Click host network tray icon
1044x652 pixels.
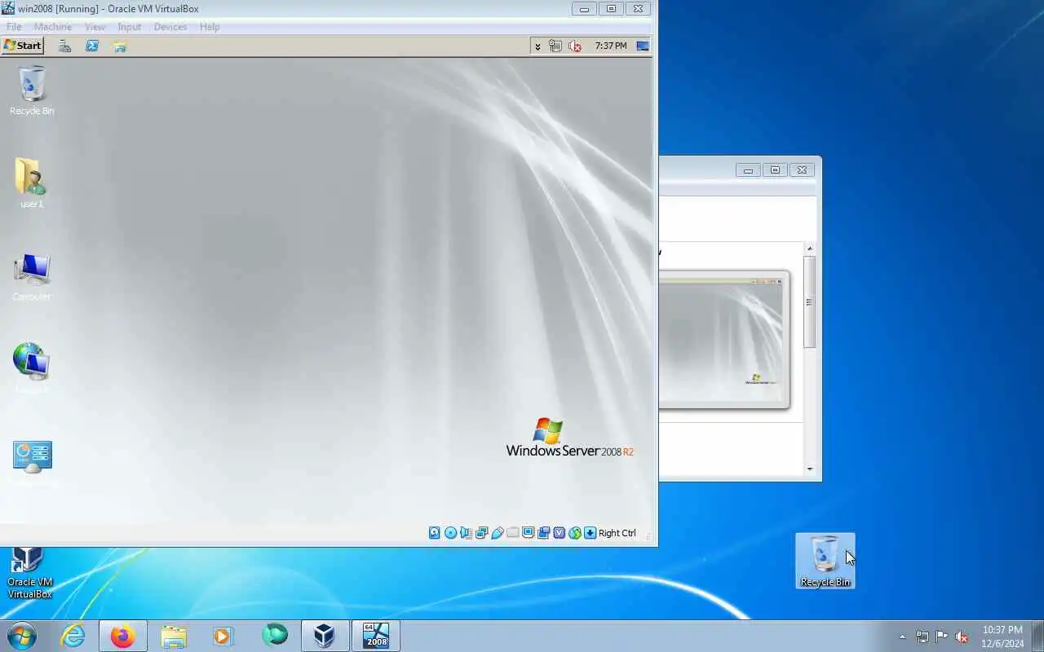coord(922,637)
